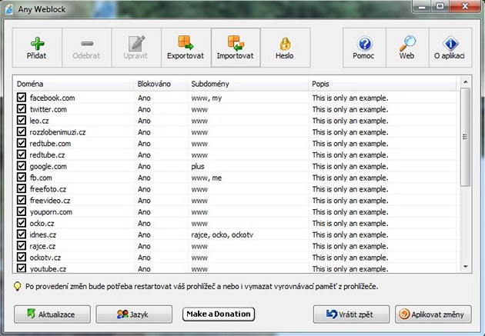
Task: Click subdomain cell 'plus'
Action: 198,166
